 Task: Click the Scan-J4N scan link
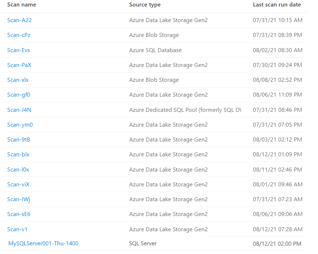coord(19,110)
